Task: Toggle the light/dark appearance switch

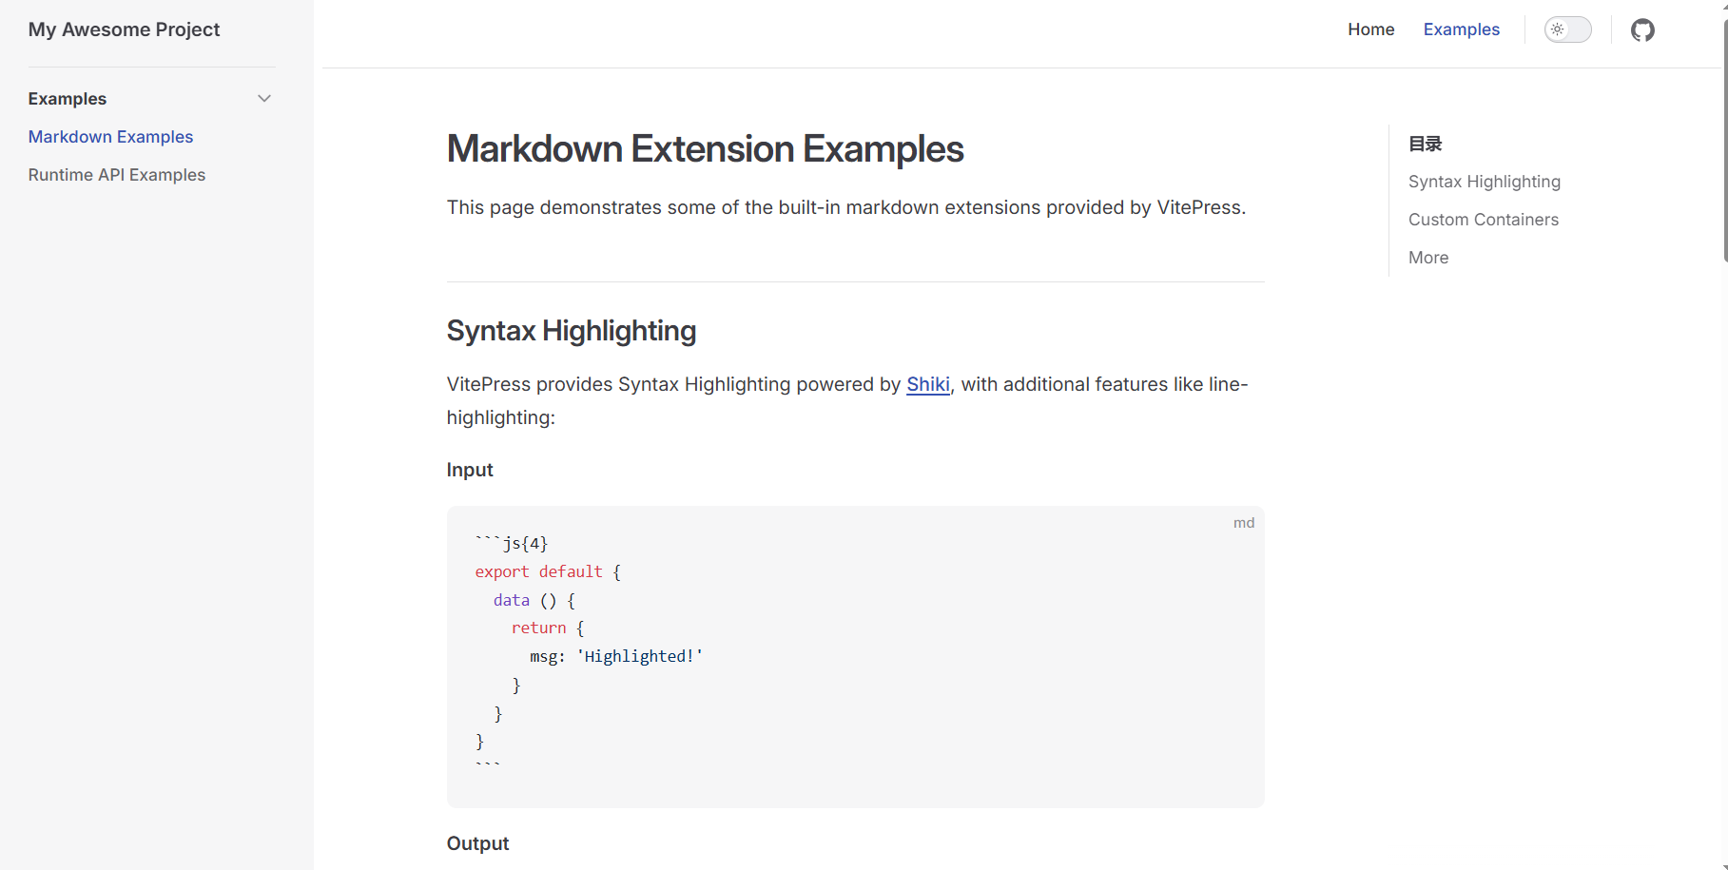Action: pos(1567,29)
